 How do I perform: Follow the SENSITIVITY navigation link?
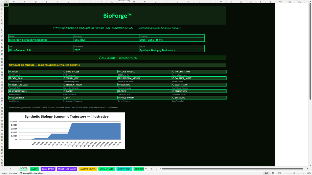[199, 91]
